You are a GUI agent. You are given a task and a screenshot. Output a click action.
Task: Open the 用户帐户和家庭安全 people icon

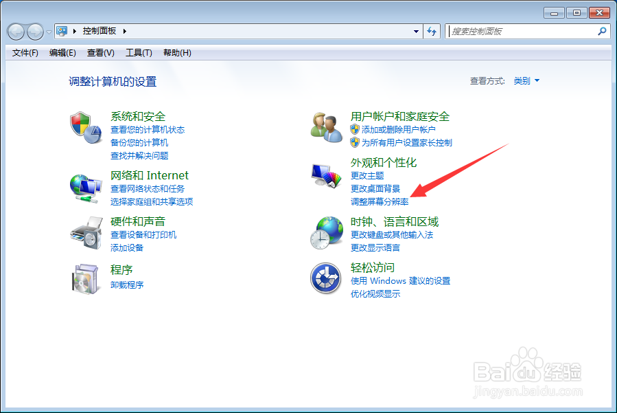click(326, 127)
